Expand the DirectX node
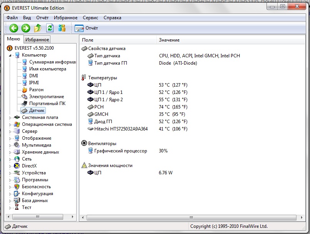The width and height of the screenshot is (310, 234). coord(10,166)
